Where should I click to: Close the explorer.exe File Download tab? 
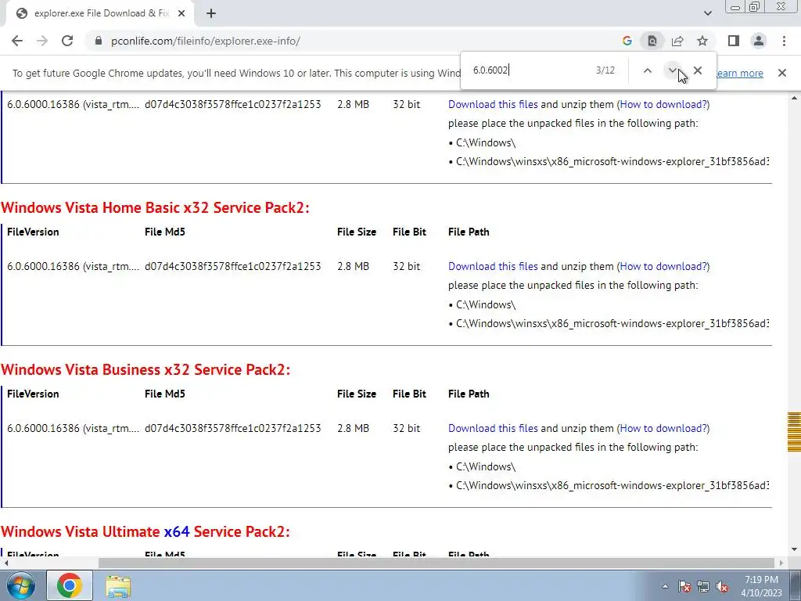(x=181, y=14)
